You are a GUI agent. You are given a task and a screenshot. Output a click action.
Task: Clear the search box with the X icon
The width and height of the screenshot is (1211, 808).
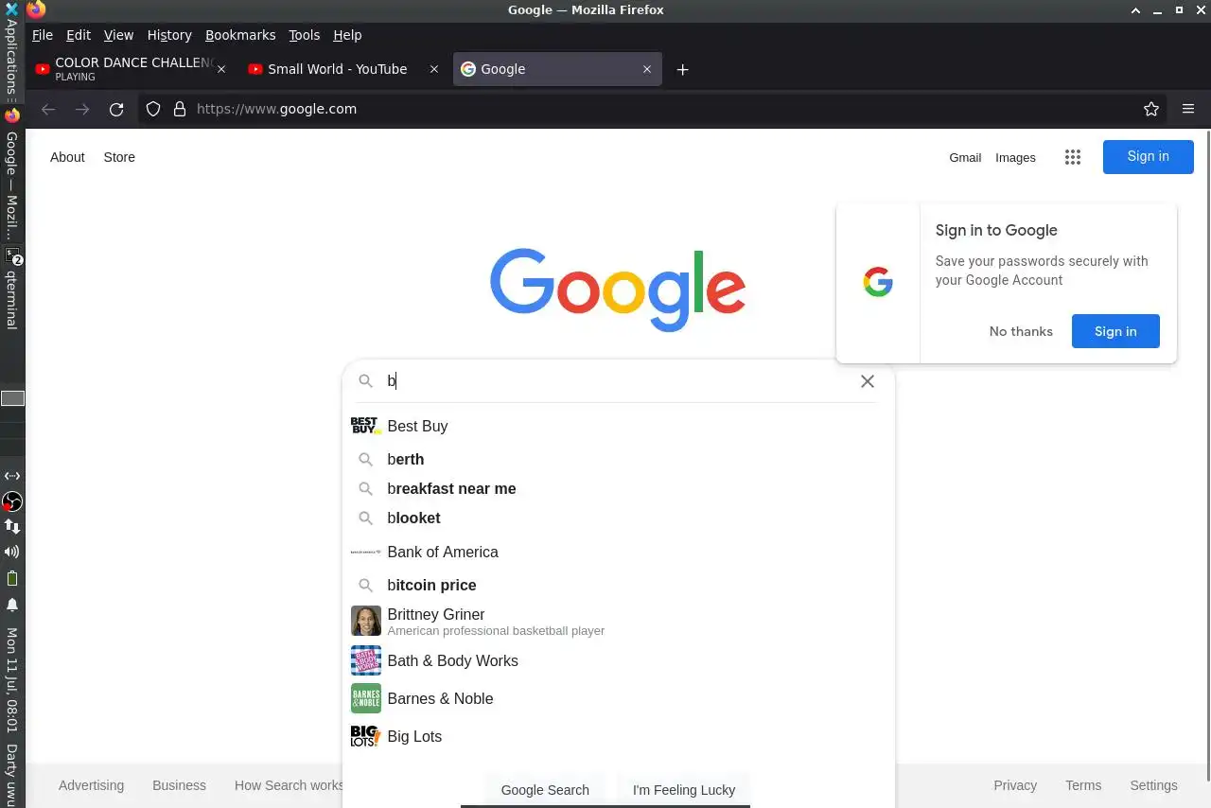click(x=867, y=381)
